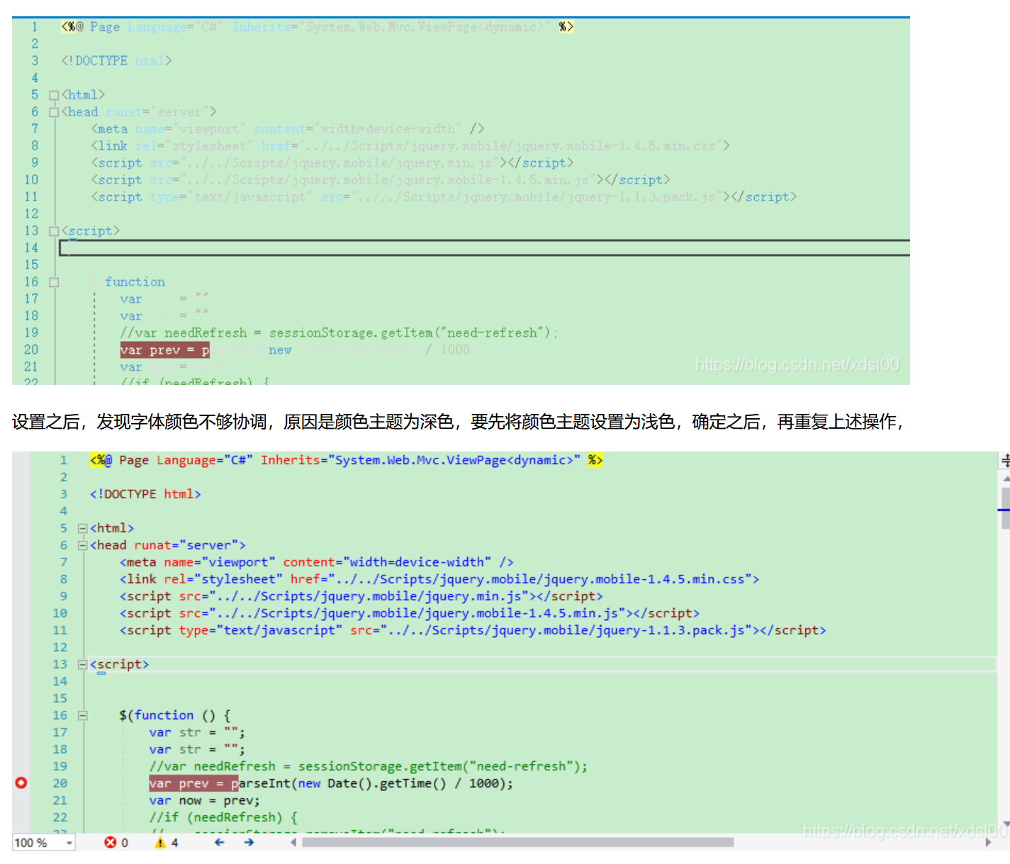Click the red breakpoint marker on line 20
Screen dimensions: 1010x864
[21, 782]
